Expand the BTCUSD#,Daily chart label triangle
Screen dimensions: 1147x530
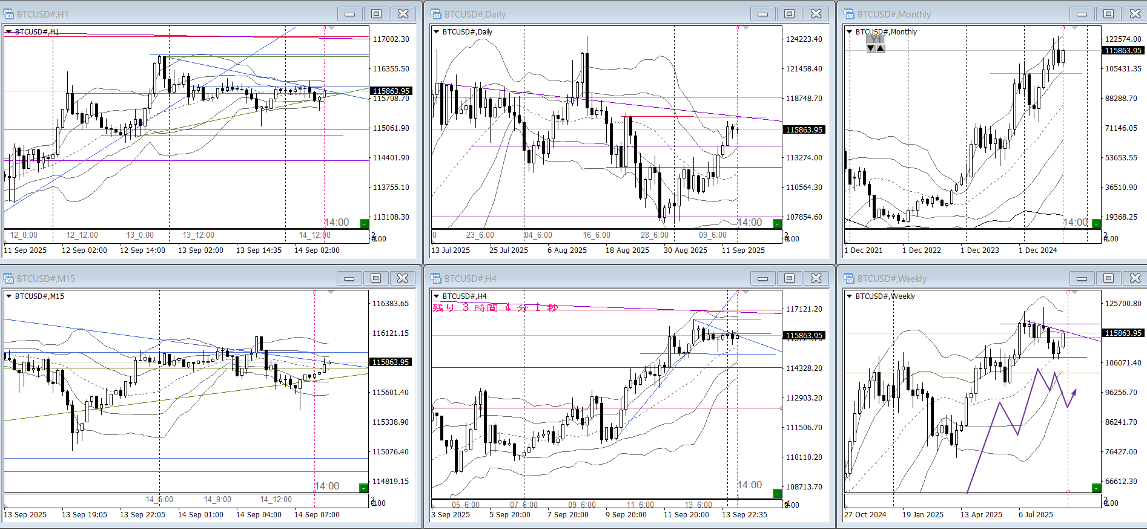[436, 31]
